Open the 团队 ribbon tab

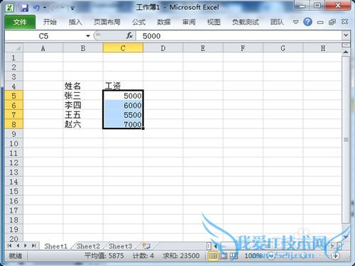point(277,22)
